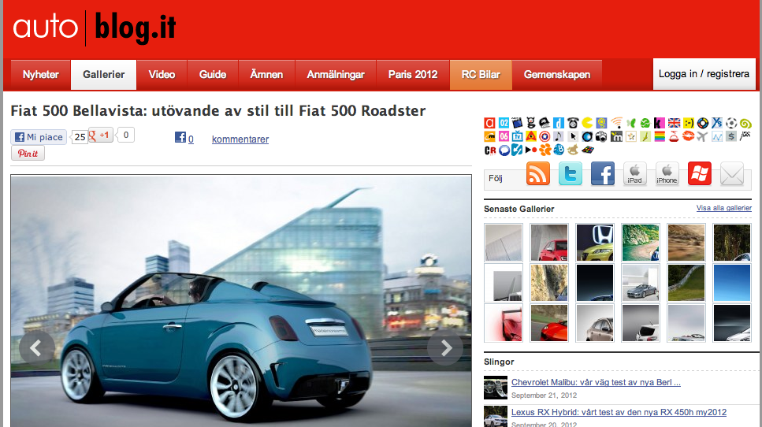Image resolution: width=762 pixels, height=427 pixels.
Task: Click the pink 'k' network icon
Action: pyautogui.click(x=659, y=123)
